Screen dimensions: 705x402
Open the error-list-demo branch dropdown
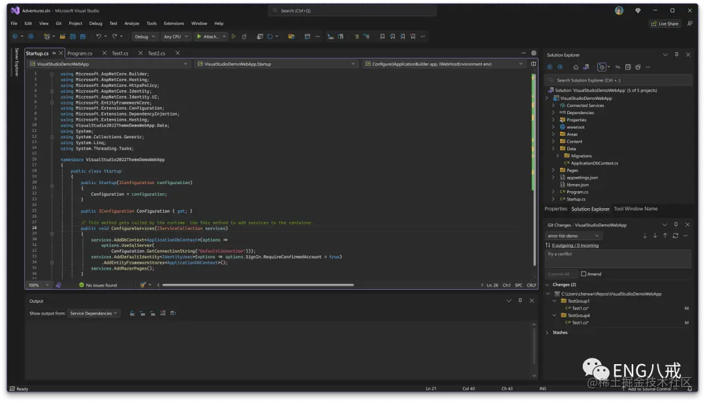tap(573, 236)
